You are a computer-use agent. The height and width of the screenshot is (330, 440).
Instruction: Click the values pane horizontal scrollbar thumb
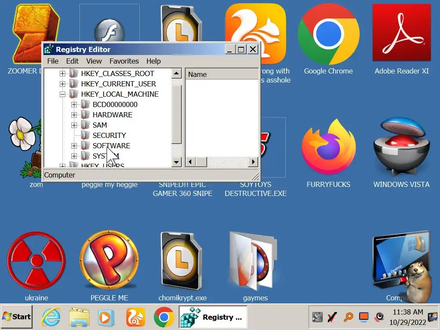tap(201, 162)
